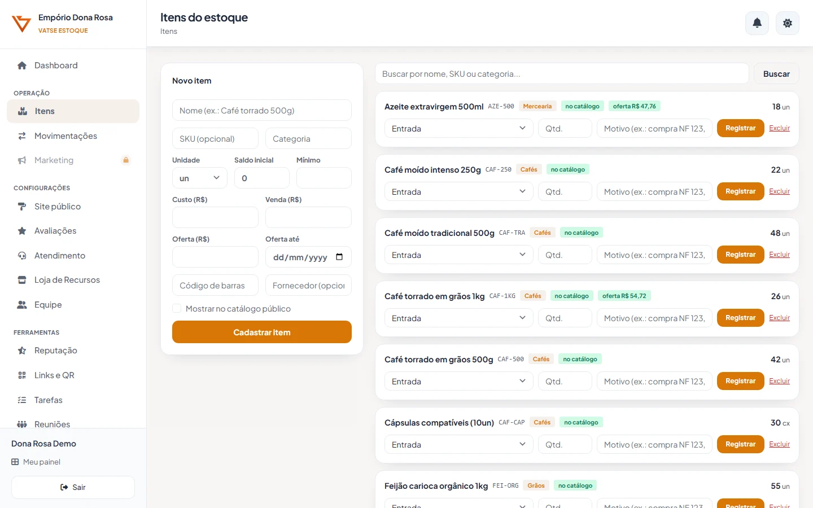The image size is (813, 508).
Task: Open Entrada dropdown for Café torrado em grãos 500g
Action: tap(458, 381)
